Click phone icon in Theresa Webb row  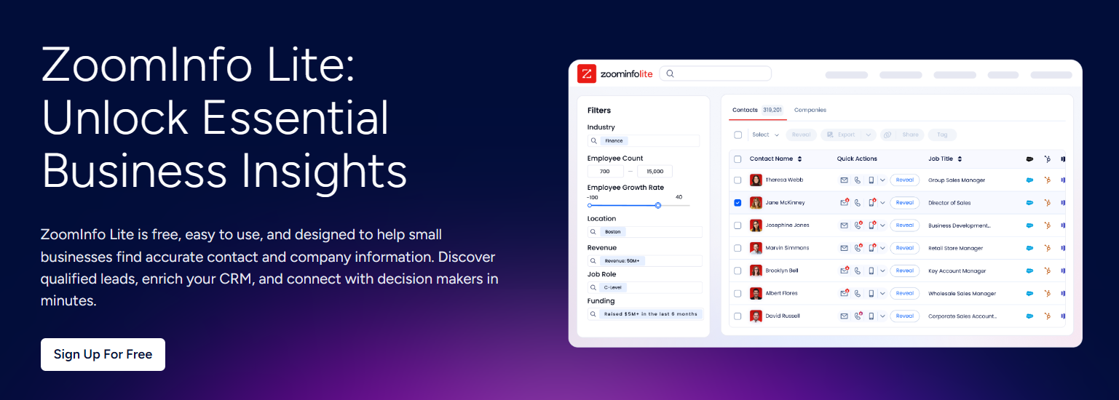click(858, 180)
